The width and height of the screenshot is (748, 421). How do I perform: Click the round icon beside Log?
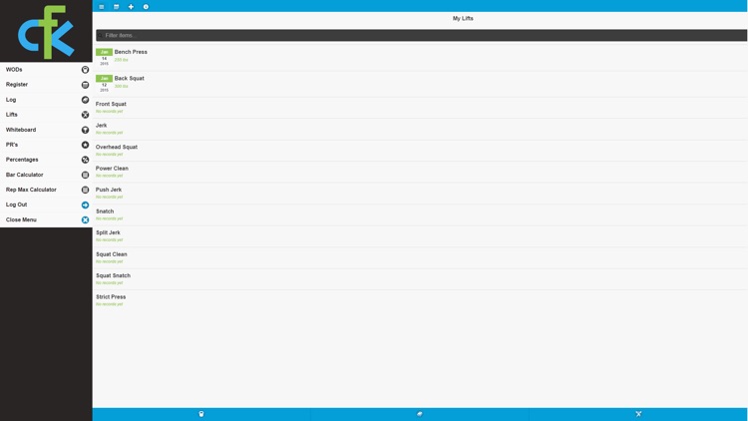click(85, 100)
